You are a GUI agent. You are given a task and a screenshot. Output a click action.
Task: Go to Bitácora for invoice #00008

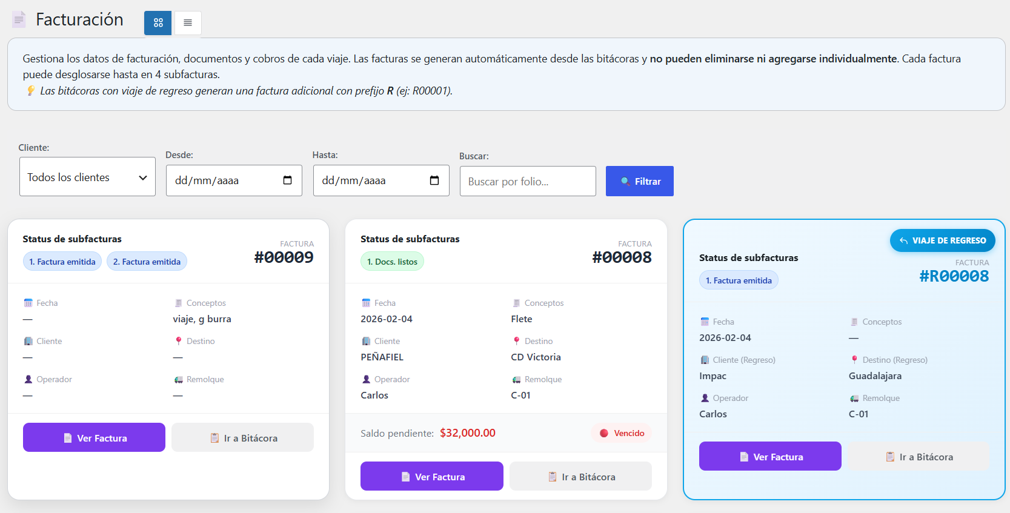point(580,476)
